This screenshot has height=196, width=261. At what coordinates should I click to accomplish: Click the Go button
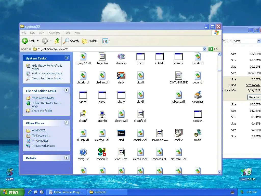point(213,49)
